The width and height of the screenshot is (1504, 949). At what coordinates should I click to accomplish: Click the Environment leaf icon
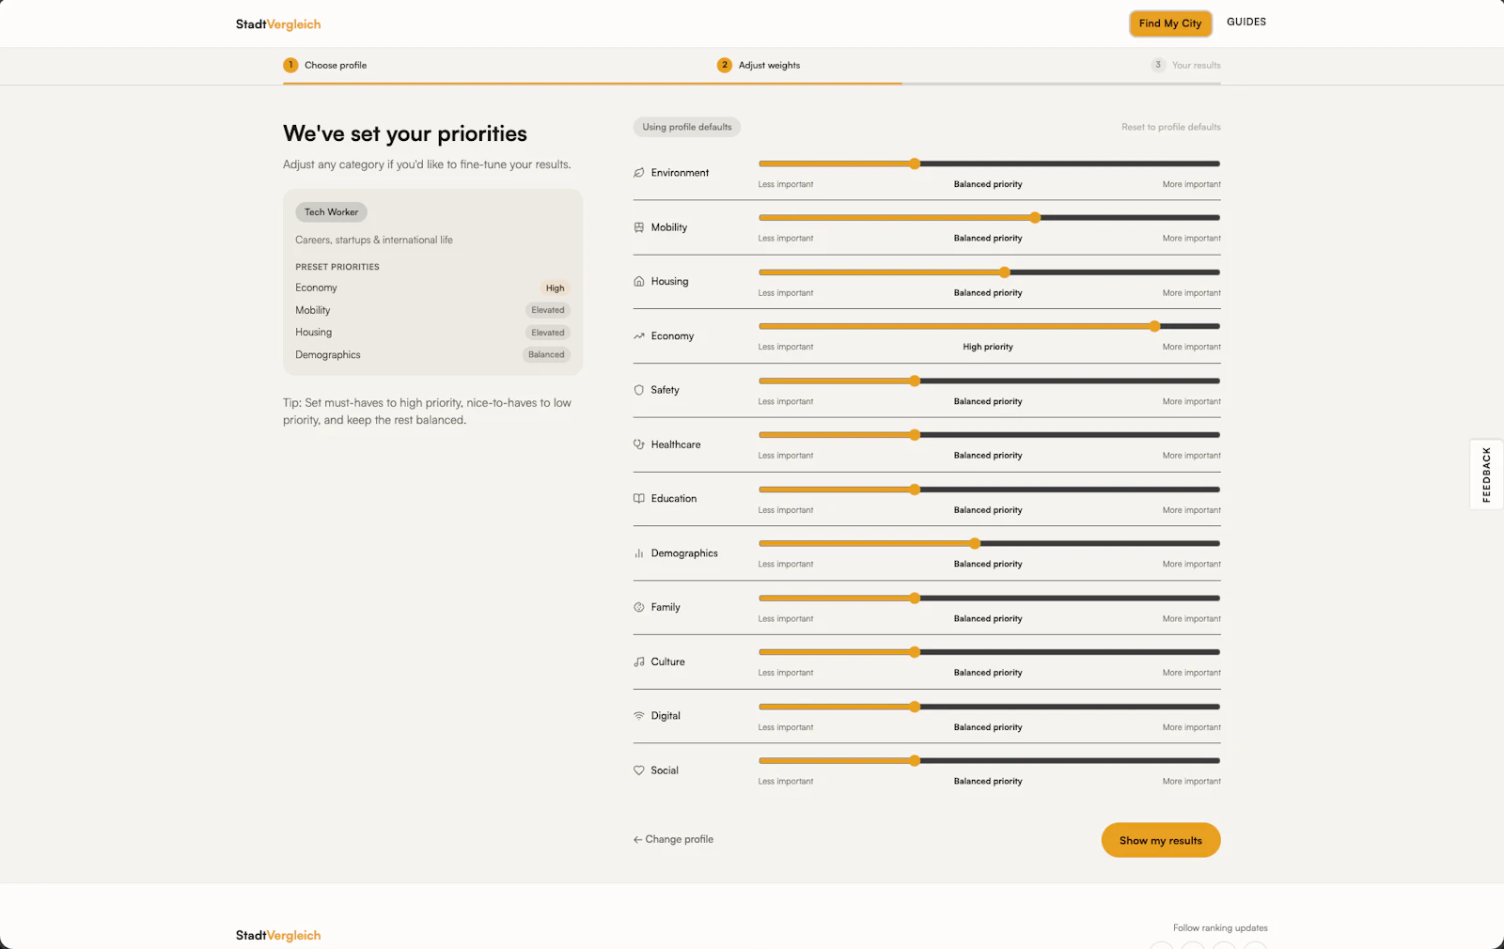click(639, 173)
